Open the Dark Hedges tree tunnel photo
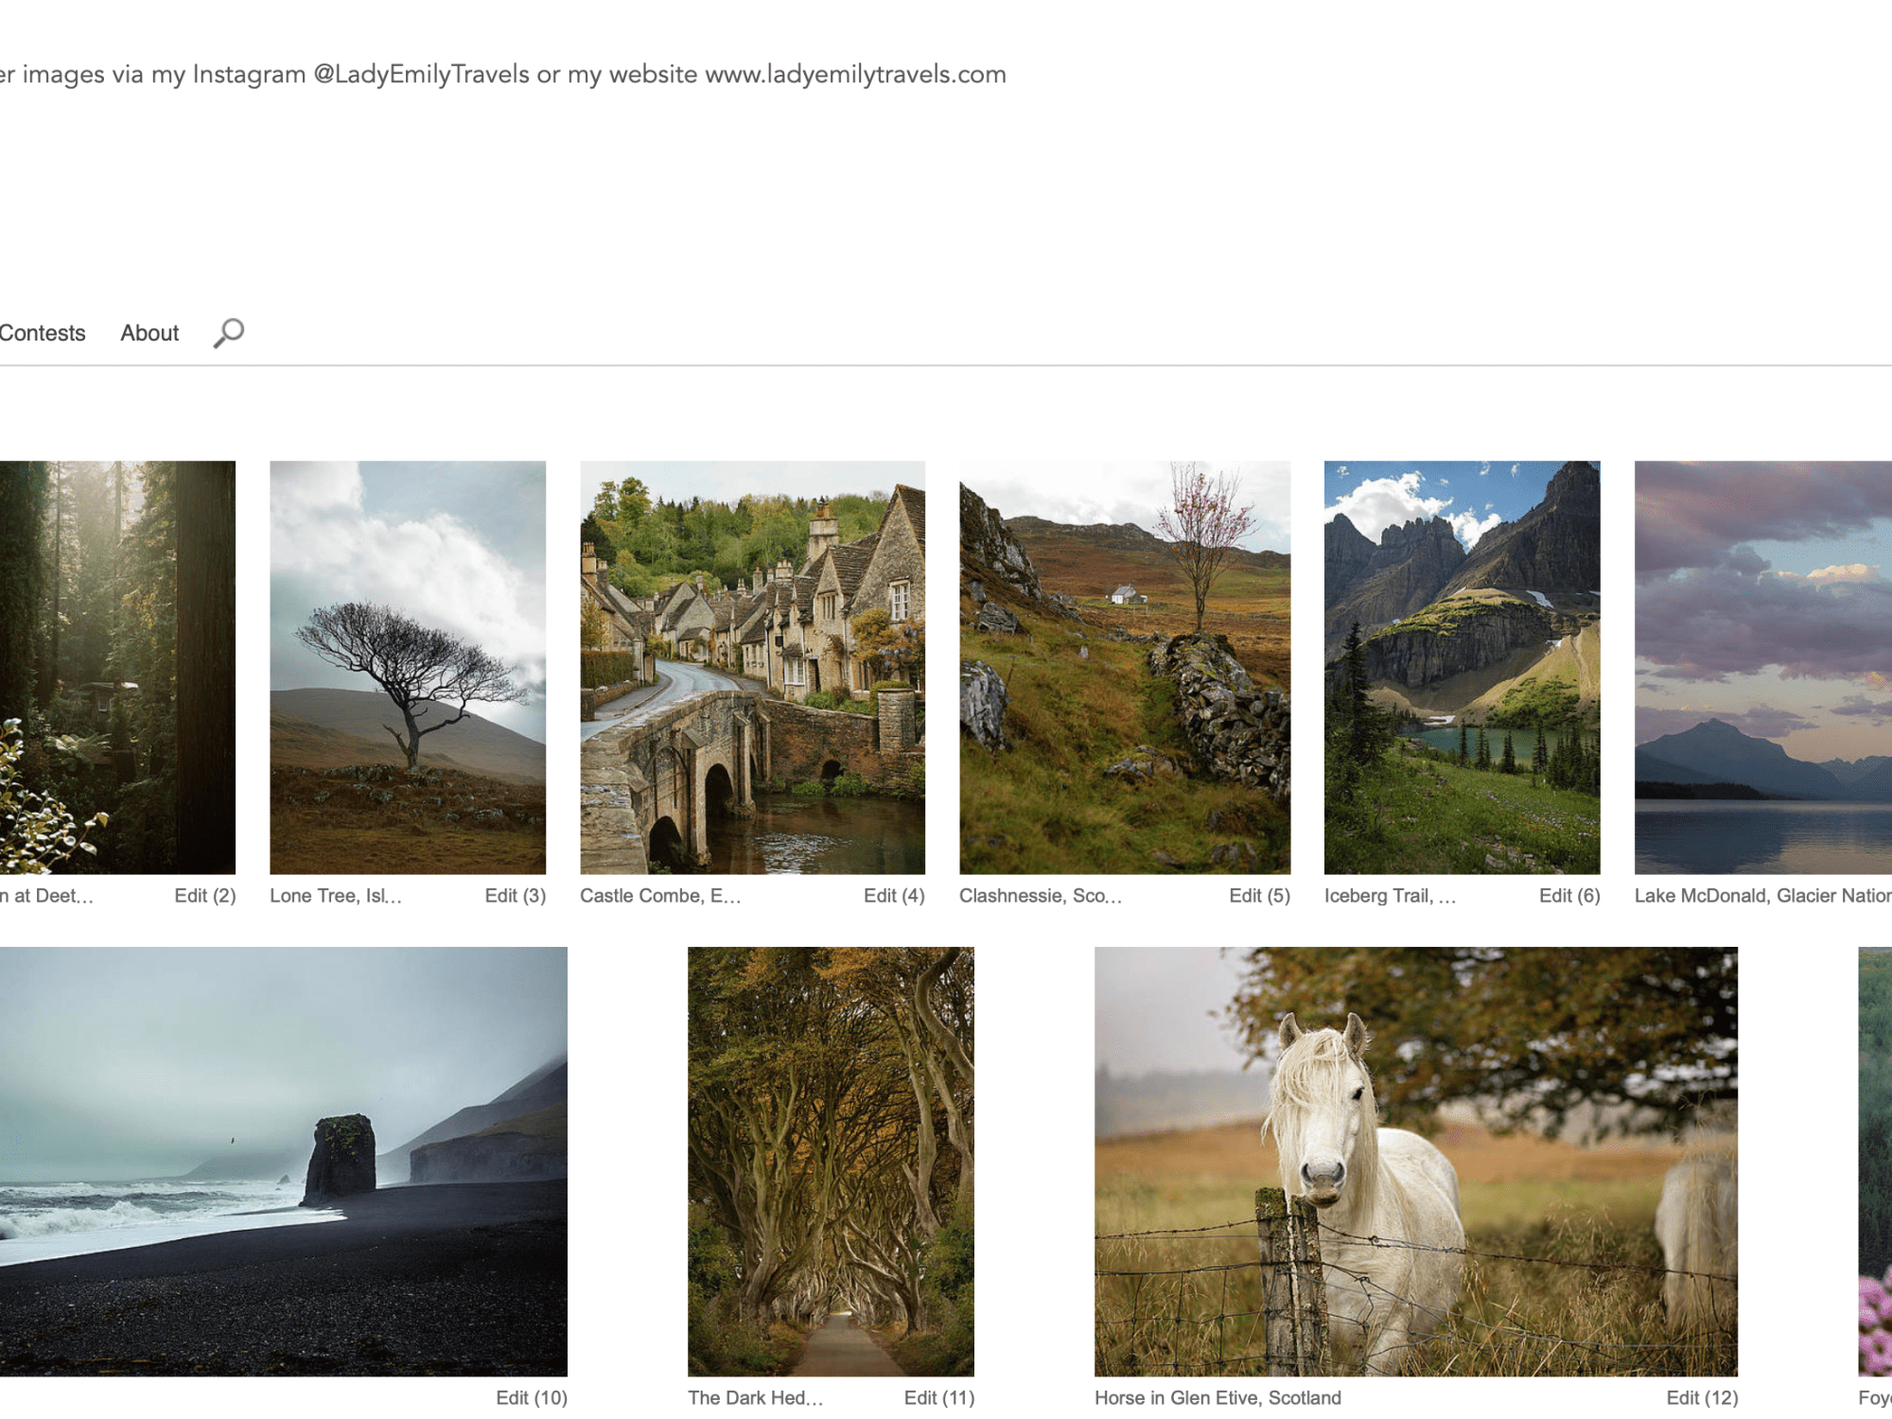This screenshot has height=1419, width=1892. (x=831, y=1161)
